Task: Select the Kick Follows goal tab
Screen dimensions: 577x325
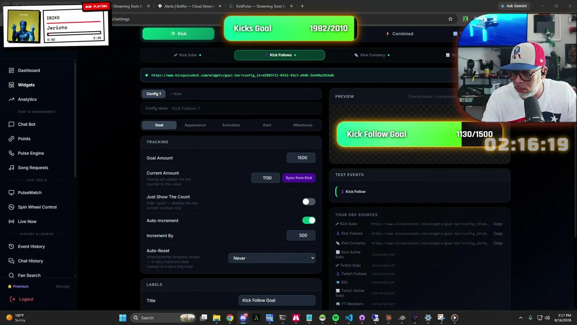Action: pos(279,55)
